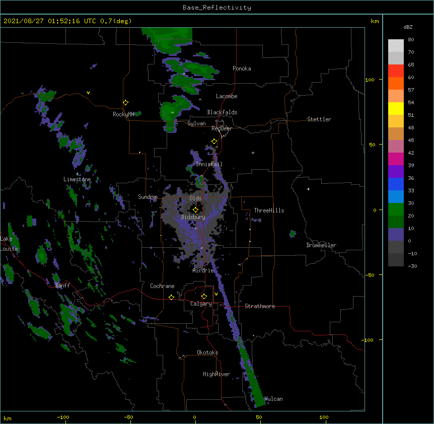Click the RedDeer city label
The width and height of the screenshot is (434, 424).
pyautogui.click(x=222, y=128)
